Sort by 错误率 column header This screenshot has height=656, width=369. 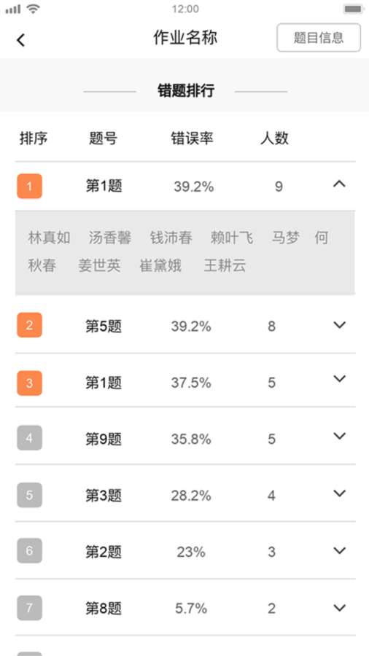tap(192, 138)
